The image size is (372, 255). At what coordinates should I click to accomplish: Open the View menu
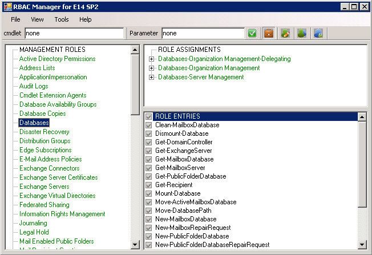tap(37, 19)
